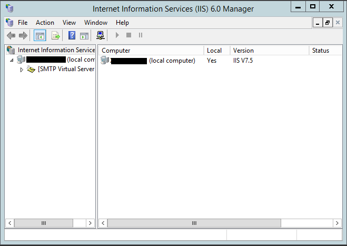Viewport: 347px width, 246px height.
Task: Expand the SMTP Virtual Server node
Action: coord(22,70)
